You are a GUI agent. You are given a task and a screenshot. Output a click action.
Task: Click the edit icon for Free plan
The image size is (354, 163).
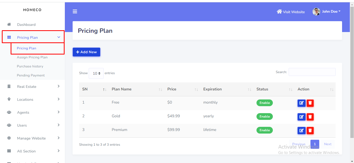(x=301, y=103)
